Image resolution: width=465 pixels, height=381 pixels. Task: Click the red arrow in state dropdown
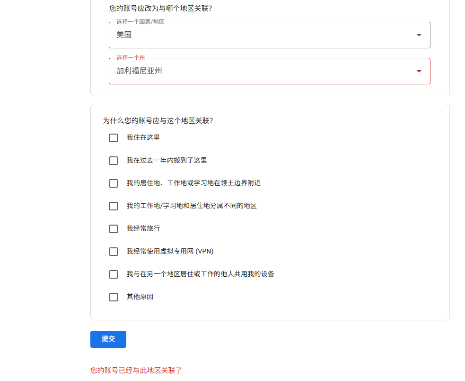pyautogui.click(x=419, y=72)
